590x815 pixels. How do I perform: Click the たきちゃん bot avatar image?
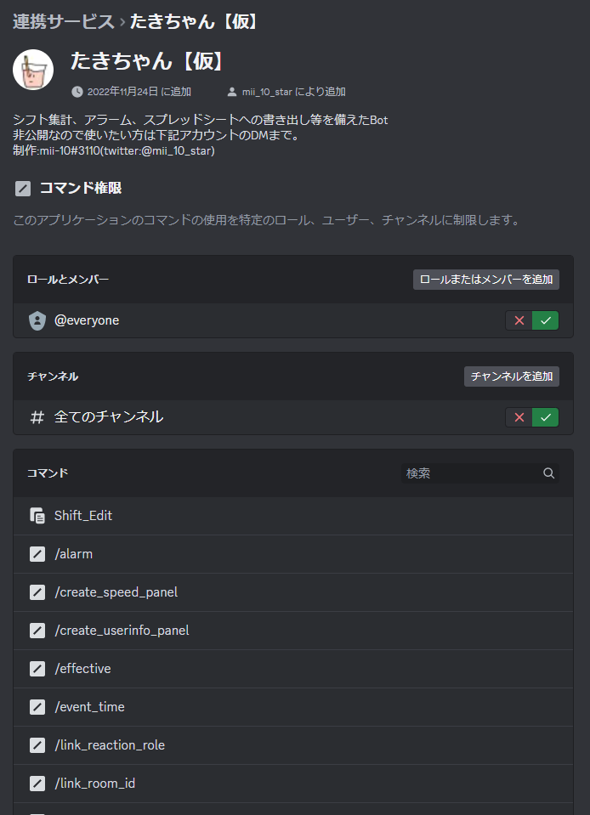[x=33, y=70]
